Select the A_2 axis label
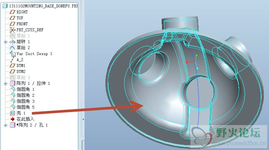The height and width of the screenshot is (150, 269). (x=20, y=60)
